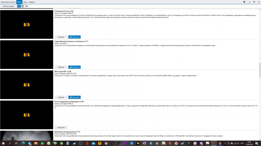Open Calculator from taskbar
The image size is (261, 146).
pos(68,143)
